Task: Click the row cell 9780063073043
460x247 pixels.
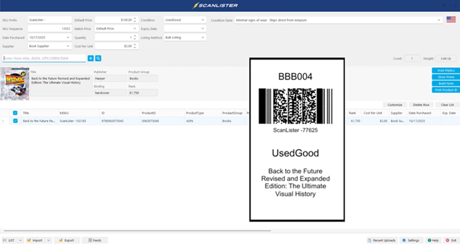Action: click(120, 121)
